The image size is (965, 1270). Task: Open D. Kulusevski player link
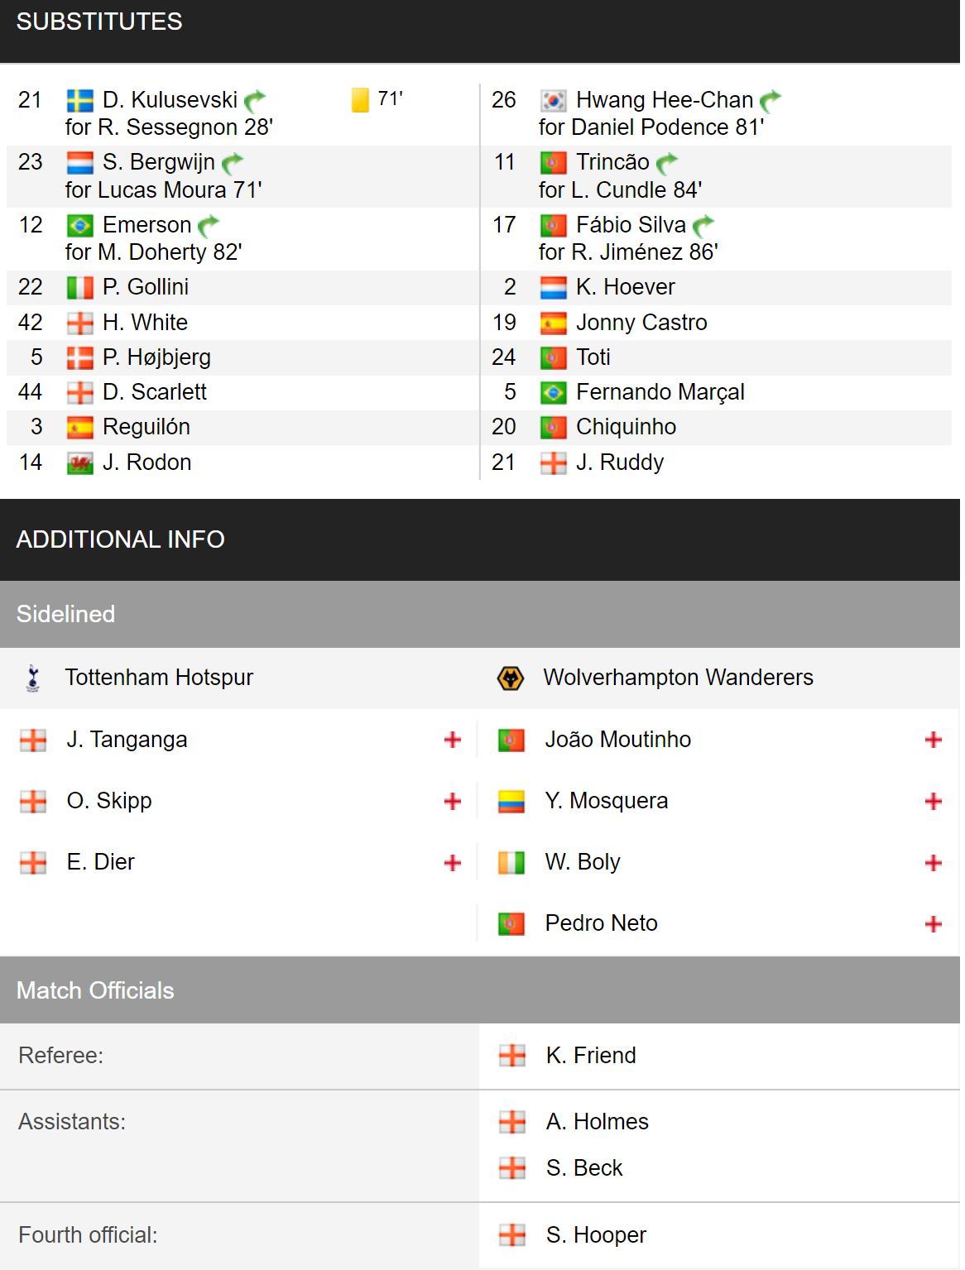click(170, 100)
